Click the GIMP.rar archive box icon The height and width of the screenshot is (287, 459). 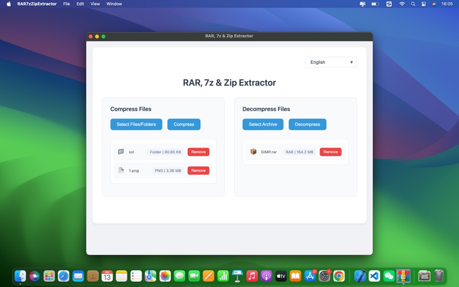point(253,152)
